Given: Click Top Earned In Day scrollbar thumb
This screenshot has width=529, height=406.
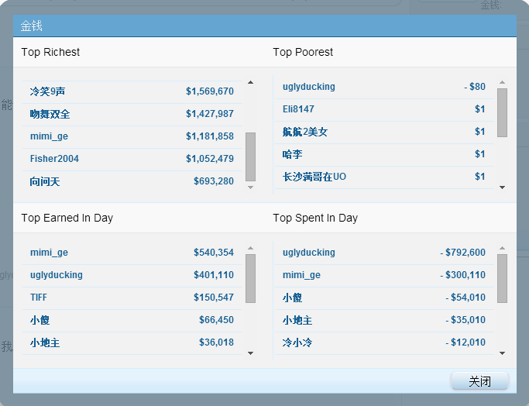Looking at the screenshot, I should tap(250, 278).
